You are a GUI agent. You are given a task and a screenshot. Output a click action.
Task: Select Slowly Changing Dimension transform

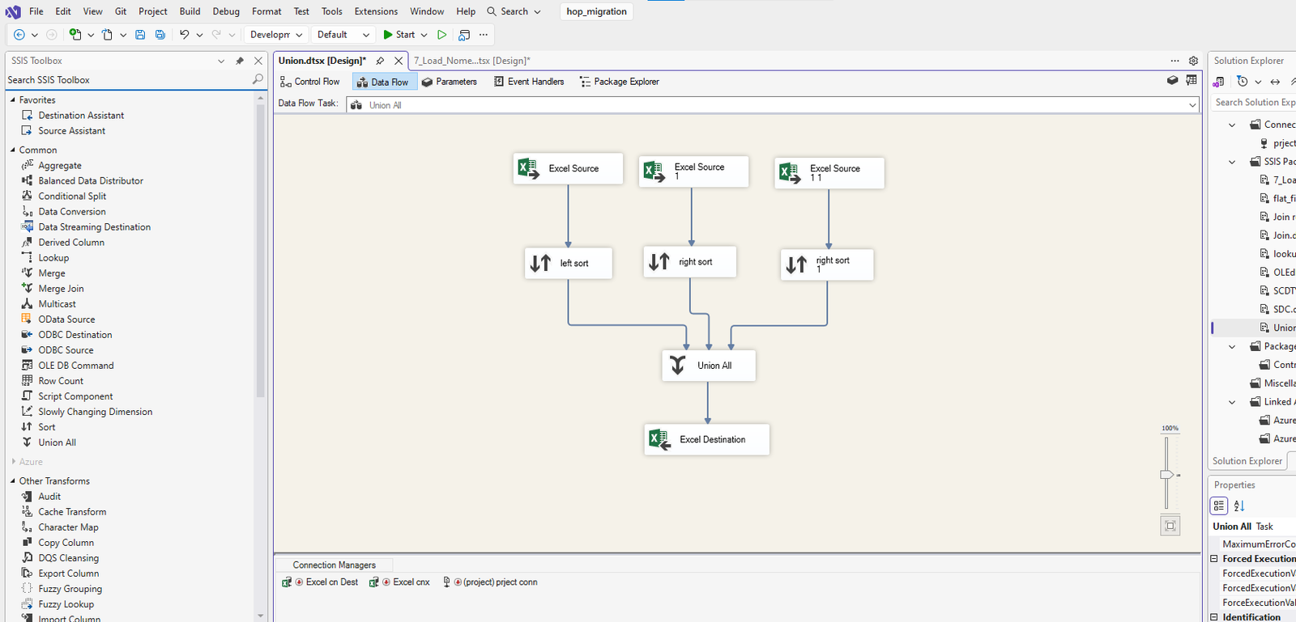coord(95,411)
